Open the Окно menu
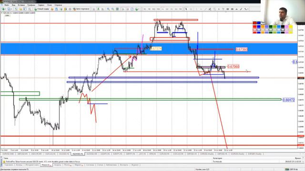This screenshot has height=171, width=305. tap(50, 5)
